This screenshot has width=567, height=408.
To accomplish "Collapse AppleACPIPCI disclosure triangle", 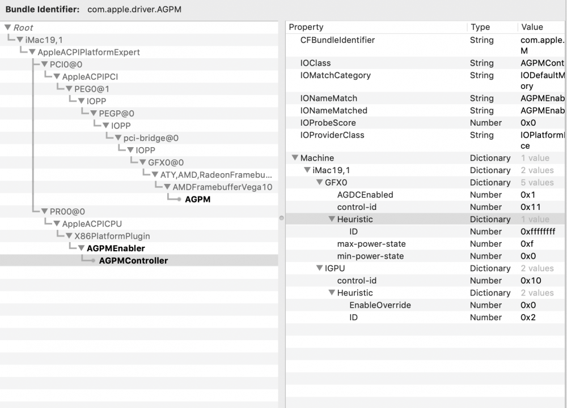I will [57, 76].
